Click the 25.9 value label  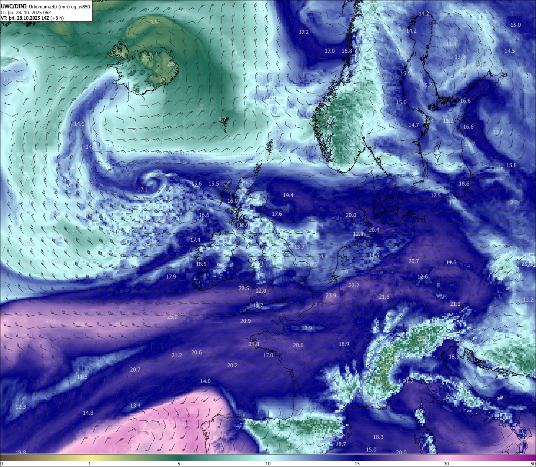(172, 317)
